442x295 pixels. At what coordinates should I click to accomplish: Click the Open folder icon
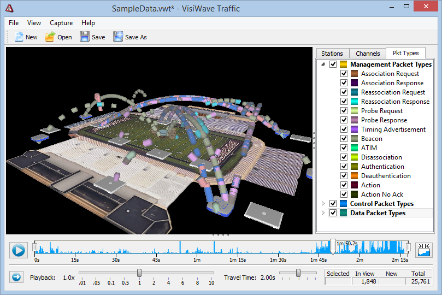[50, 37]
